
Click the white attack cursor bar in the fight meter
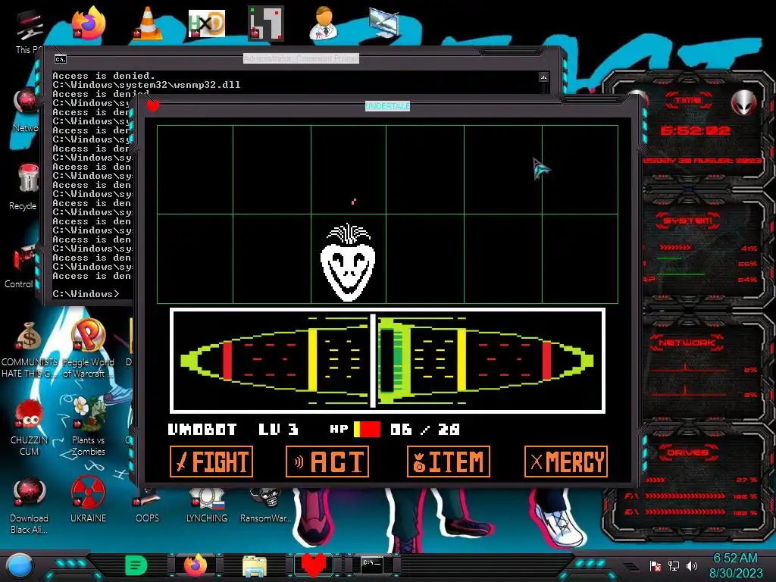tap(373, 360)
